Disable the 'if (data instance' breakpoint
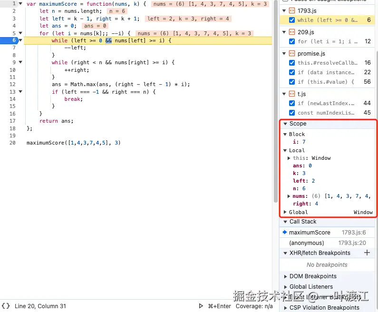The width and height of the screenshot is (378, 312). click(x=292, y=72)
